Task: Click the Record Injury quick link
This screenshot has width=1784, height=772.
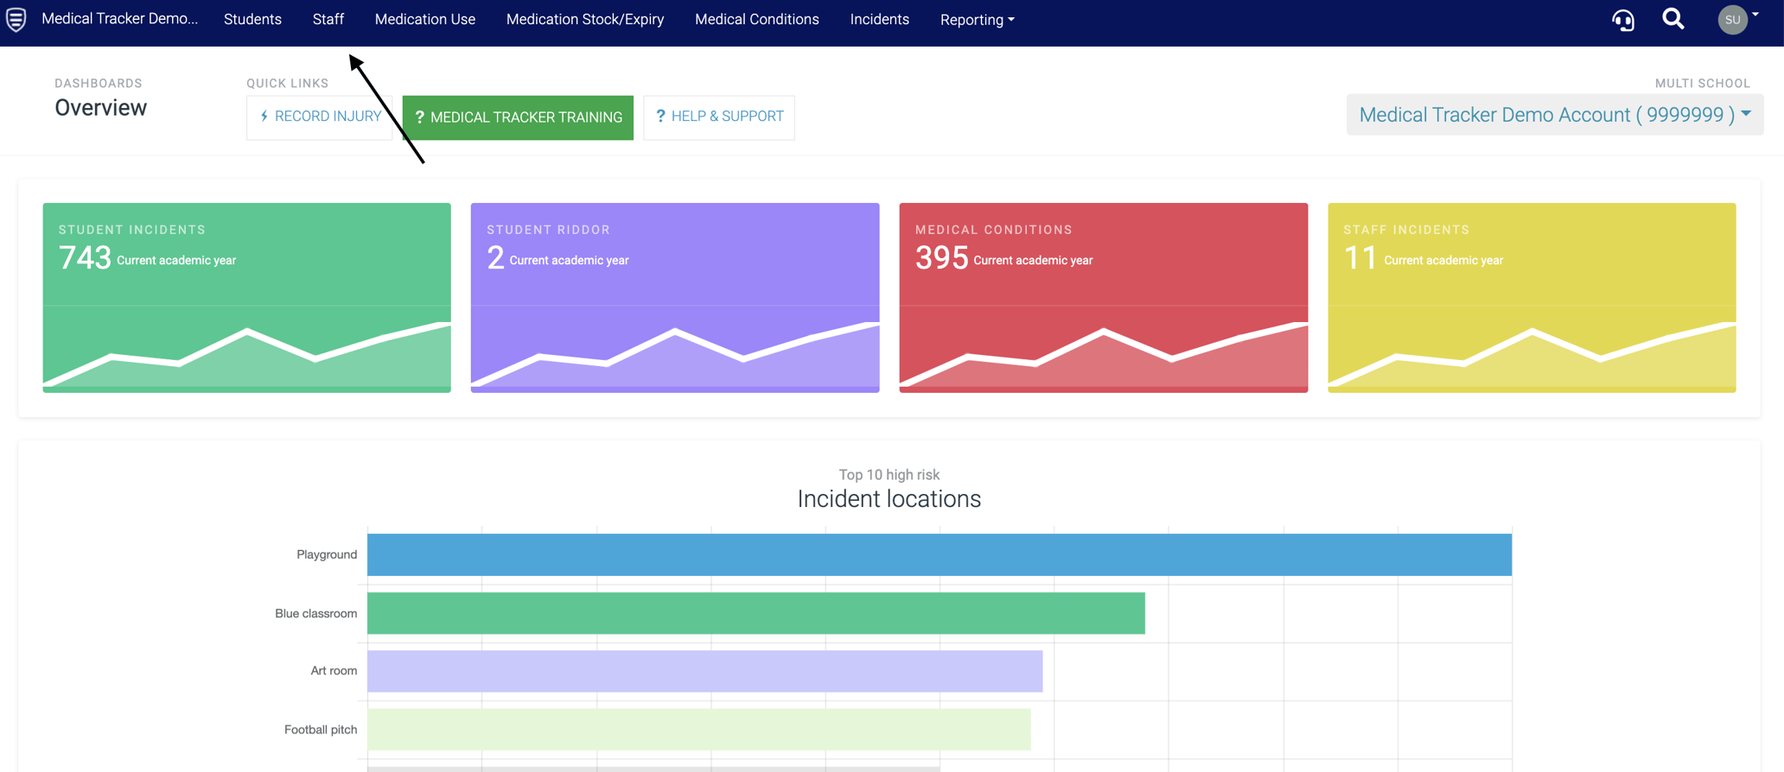Action: (320, 117)
